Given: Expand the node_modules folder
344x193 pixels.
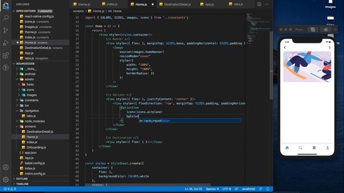Looking at the screenshot, I should 34,121.
